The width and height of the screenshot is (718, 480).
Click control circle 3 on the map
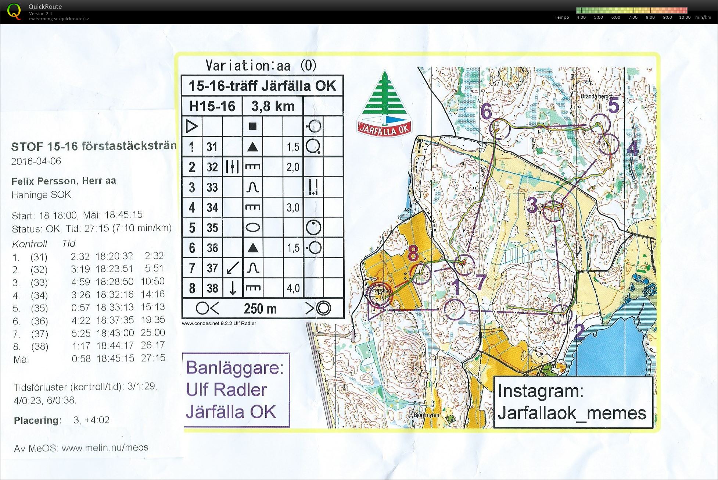tap(553, 211)
